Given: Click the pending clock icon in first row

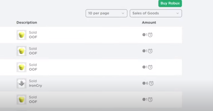Looking at the screenshot, I should [150, 35].
